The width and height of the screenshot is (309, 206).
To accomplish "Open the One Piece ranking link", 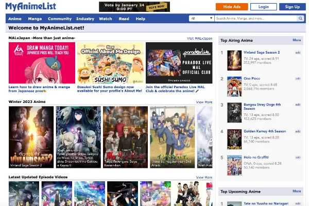I will [252, 78].
